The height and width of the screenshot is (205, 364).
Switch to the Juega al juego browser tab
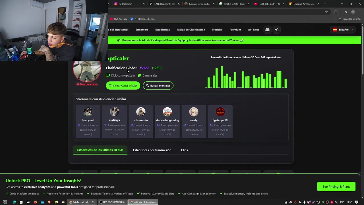199,4
